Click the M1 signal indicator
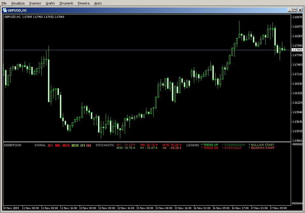Viewport: 305px width, 213px height. pos(50,146)
